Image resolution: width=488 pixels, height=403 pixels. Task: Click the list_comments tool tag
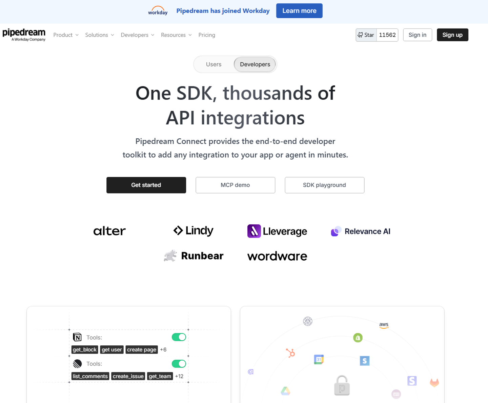click(x=90, y=376)
